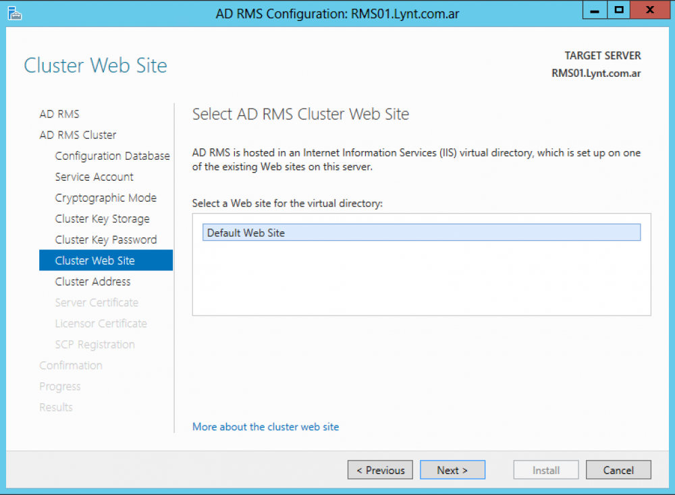Close the AD RMS Configuration window
The height and width of the screenshot is (495, 675).
[x=650, y=10]
